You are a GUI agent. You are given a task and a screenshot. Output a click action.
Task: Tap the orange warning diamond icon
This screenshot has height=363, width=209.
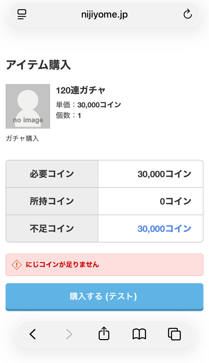tap(17, 265)
